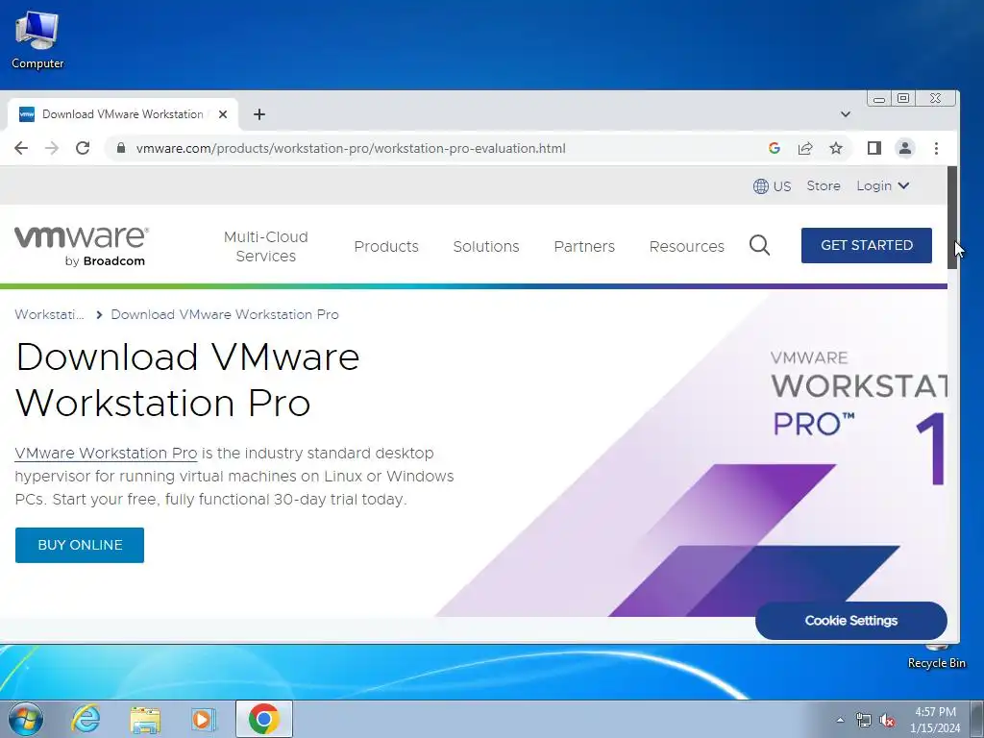Open the Partners menu
Viewport: 984px width, 738px height.
click(584, 246)
